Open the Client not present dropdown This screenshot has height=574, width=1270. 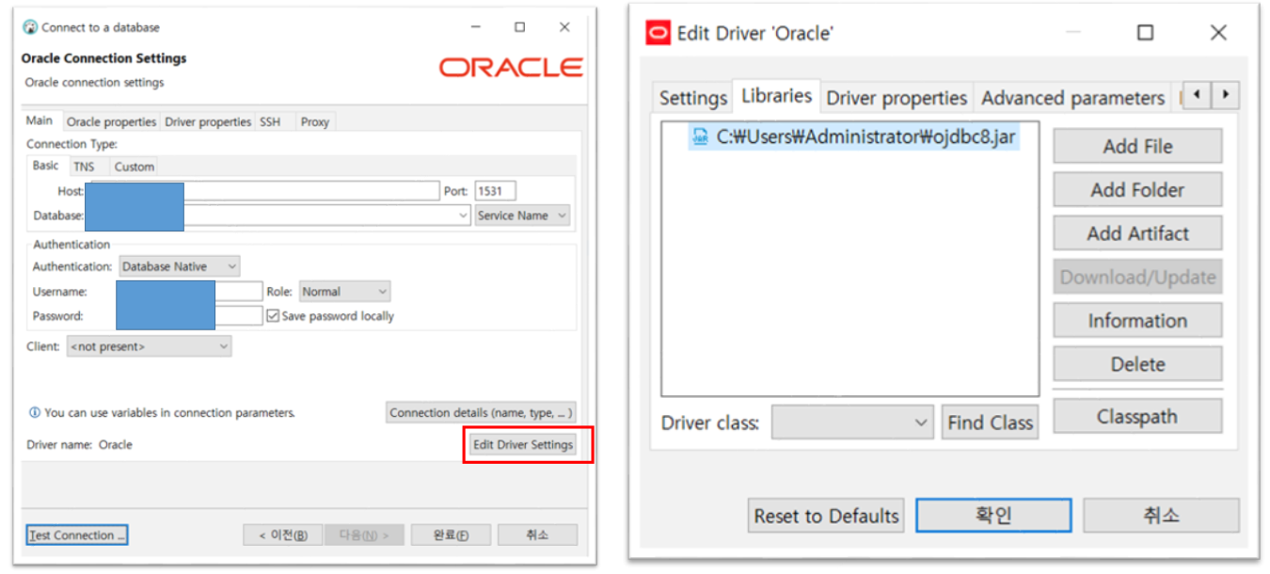pyautogui.click(x=149, y=347)
